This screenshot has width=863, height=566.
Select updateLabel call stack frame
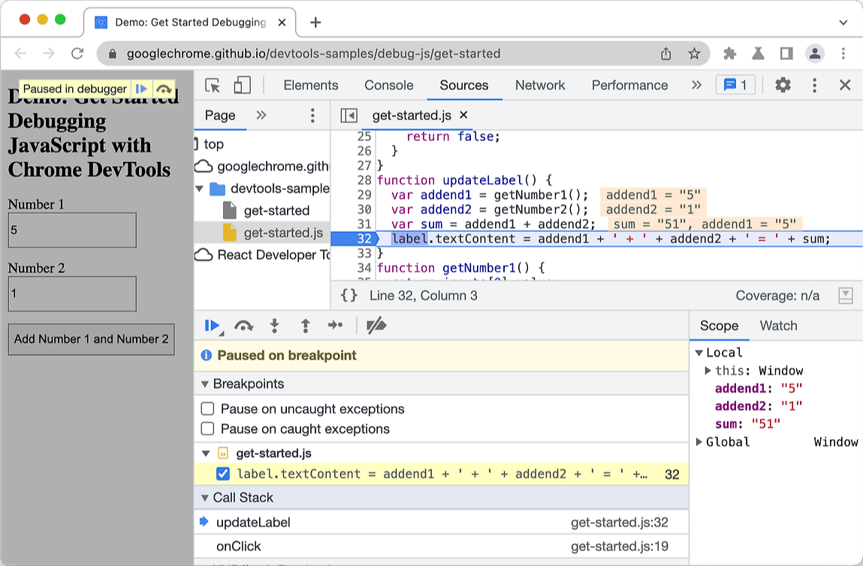(442, 522)
